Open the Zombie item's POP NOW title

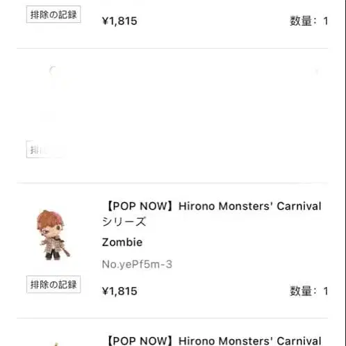(212, 214)
